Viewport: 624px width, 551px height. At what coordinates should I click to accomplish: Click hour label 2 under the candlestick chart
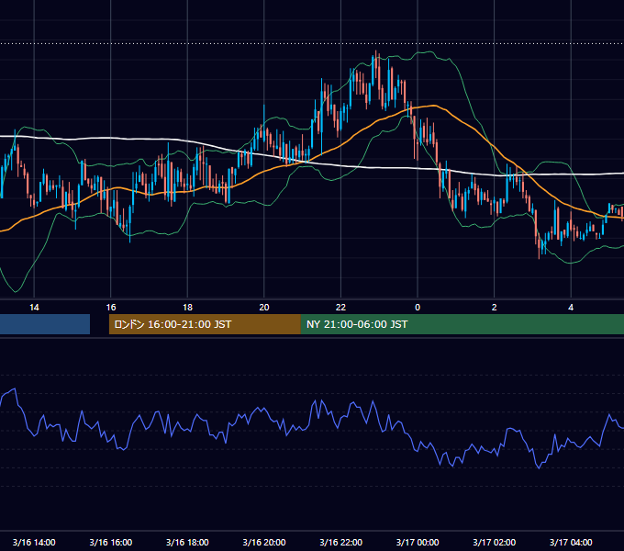pyautogui.click(x=495, y=308)
